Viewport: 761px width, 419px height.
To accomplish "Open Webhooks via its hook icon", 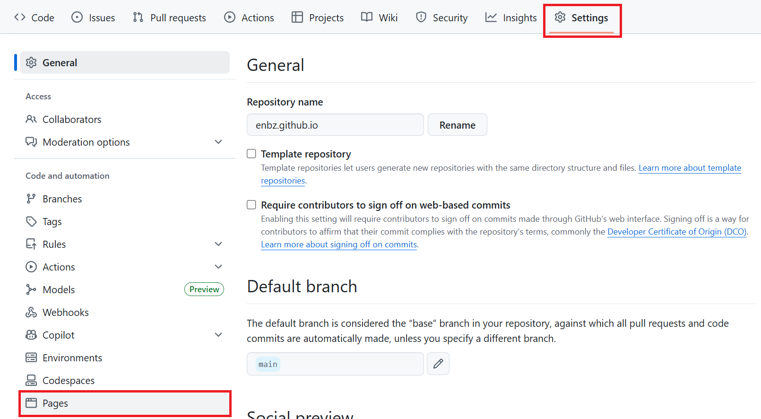I will [31, 312].
